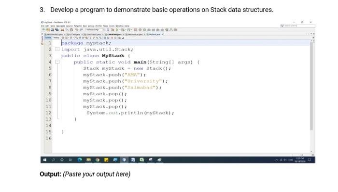Viewport: 338px width, 192px height.
Task: Click the Cortana circle icon
Action: (x=62, y=160)
